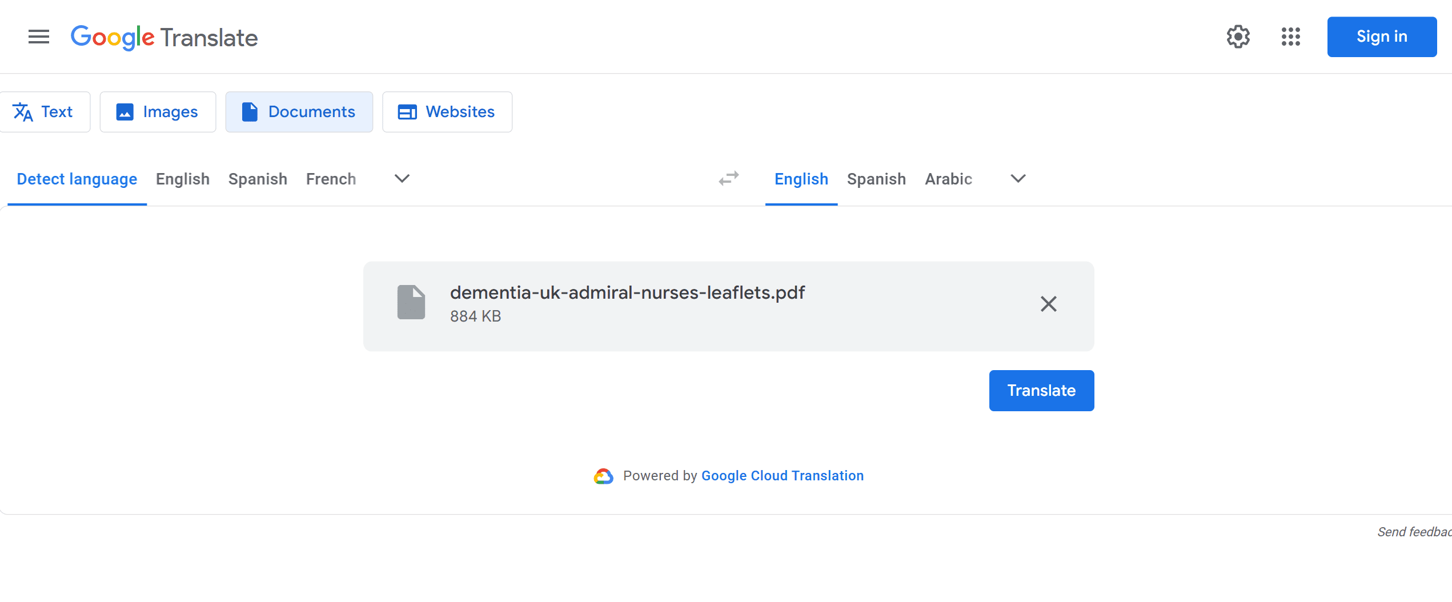1452x602 pixels.
Task: Open the settings gear
Action: click(1238, 37)
